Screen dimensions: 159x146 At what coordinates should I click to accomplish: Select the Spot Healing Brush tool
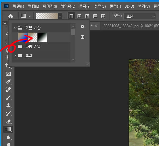[8, 90]
